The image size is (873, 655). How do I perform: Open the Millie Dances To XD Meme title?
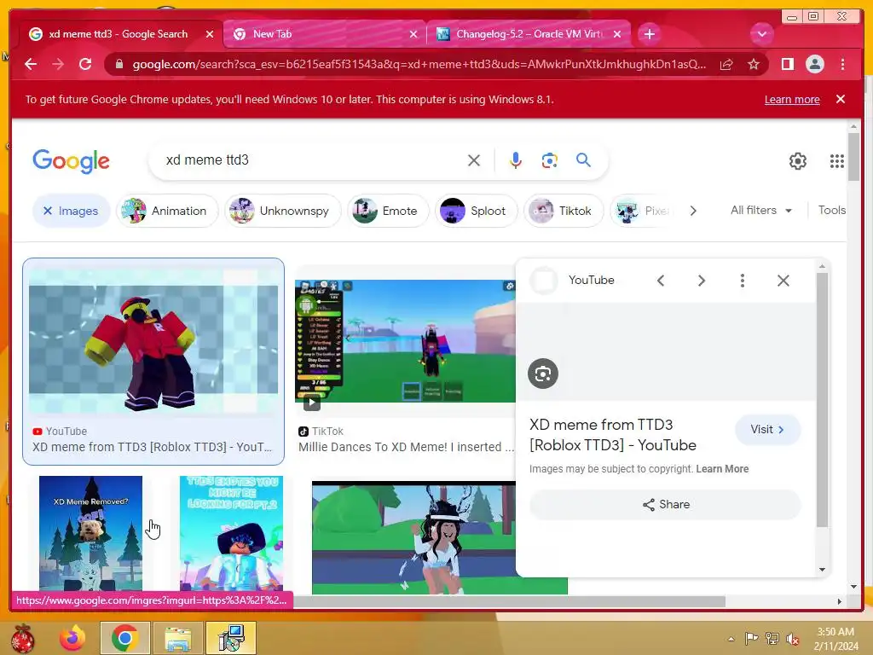[406, 447]
